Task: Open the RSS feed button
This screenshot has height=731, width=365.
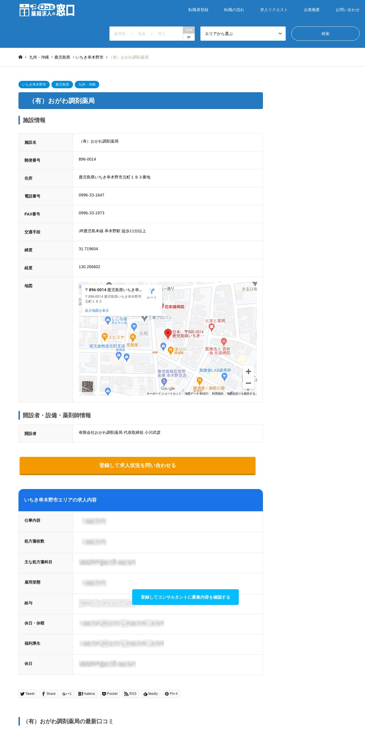Action: click(131, 694)
